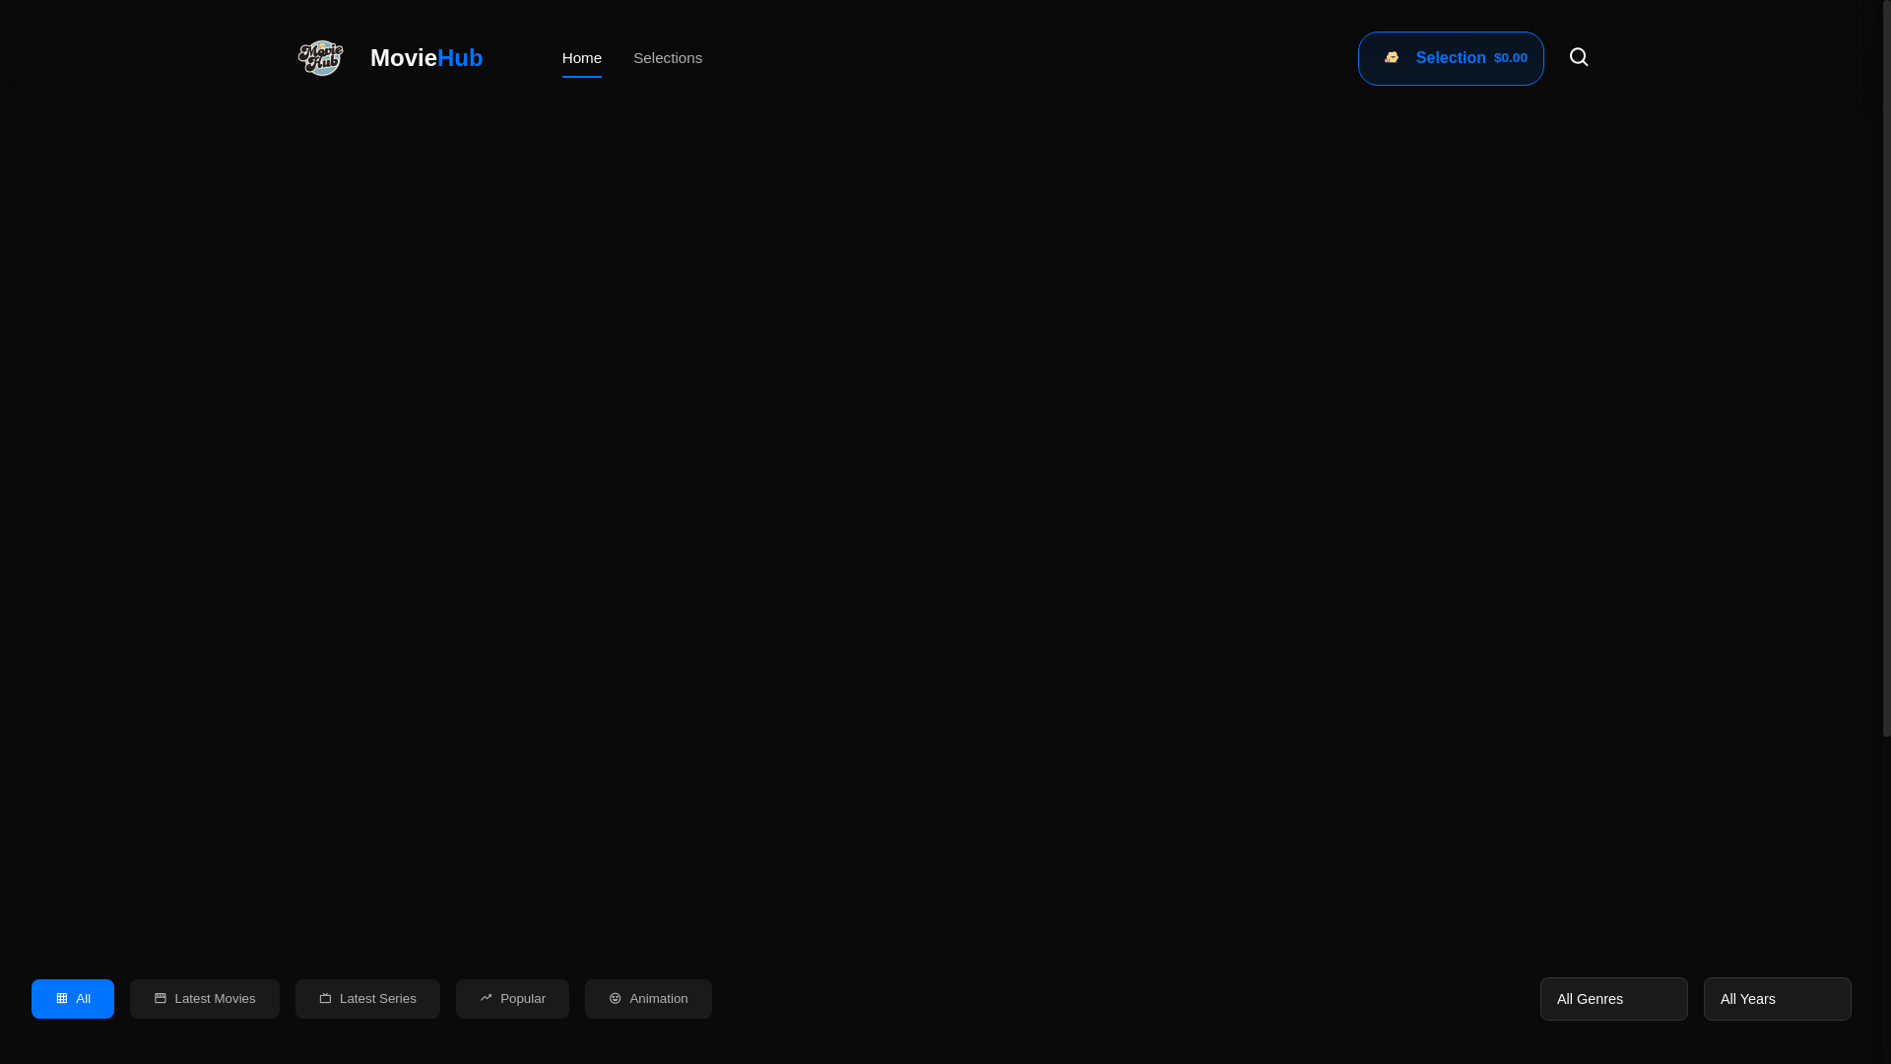Click the popcorn icon in Selection button
This screenshot has width=1891, height=1064.
1391,58
